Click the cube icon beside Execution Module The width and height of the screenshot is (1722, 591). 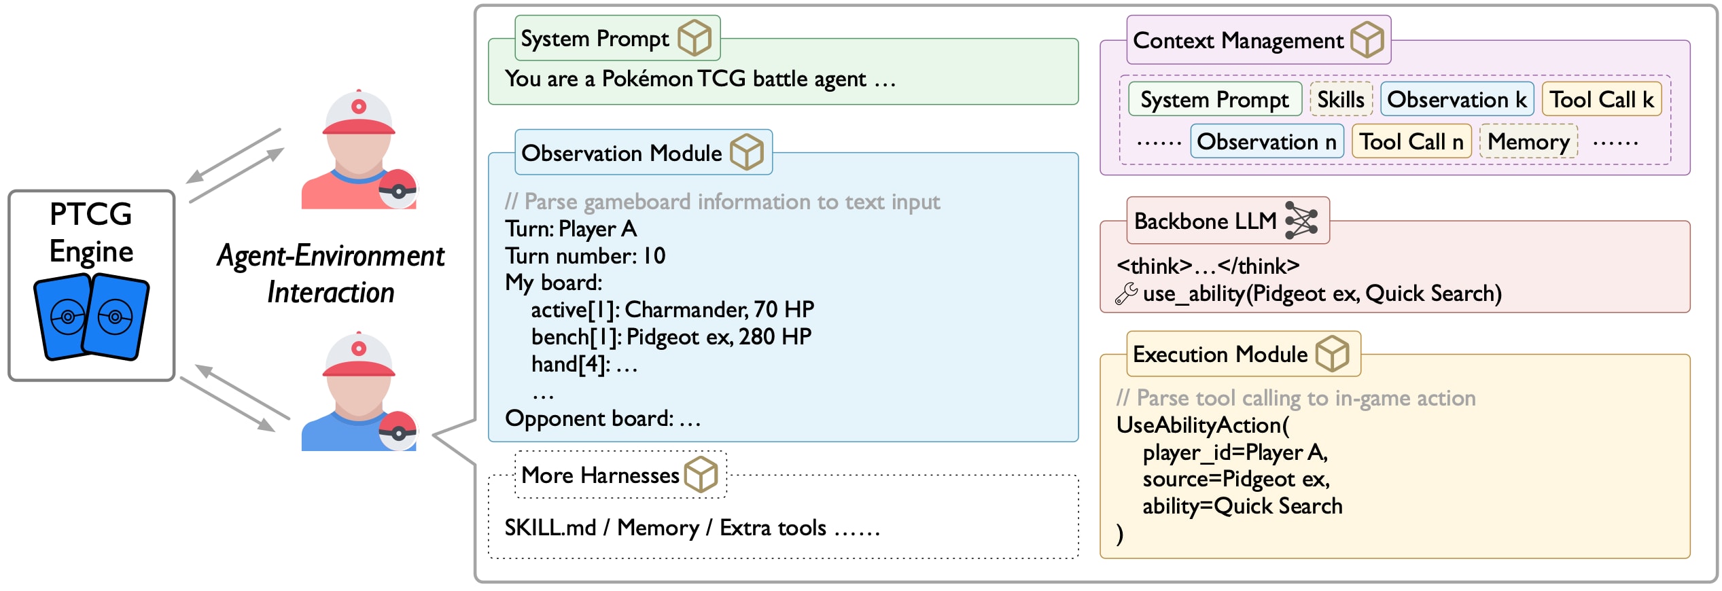[1332, 354]
